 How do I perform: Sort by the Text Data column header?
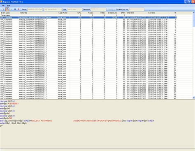point(38,13)
